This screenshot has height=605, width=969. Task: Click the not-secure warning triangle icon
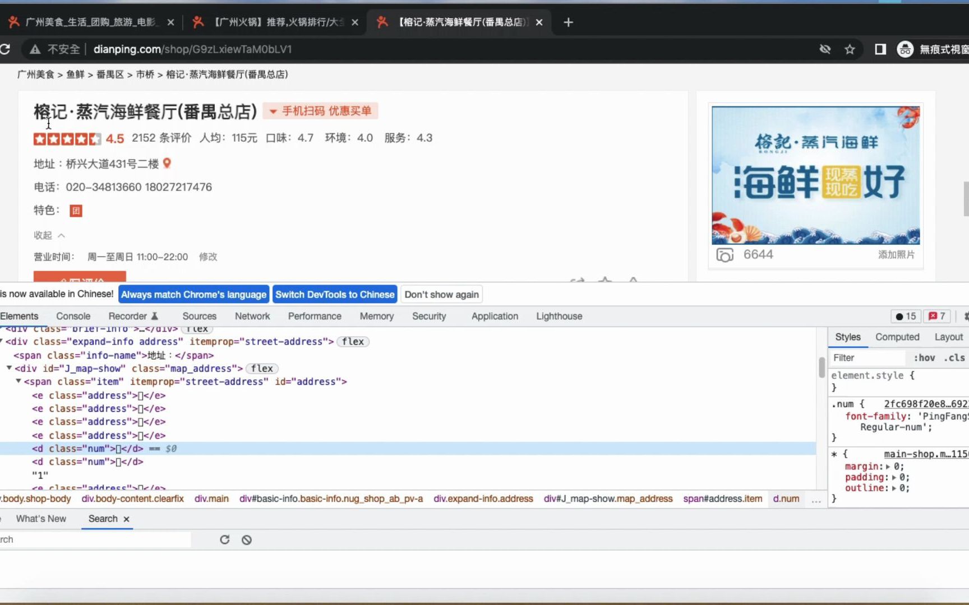pos(35,49)
